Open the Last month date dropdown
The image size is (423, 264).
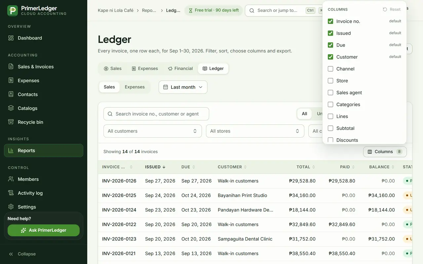[183, 87]
